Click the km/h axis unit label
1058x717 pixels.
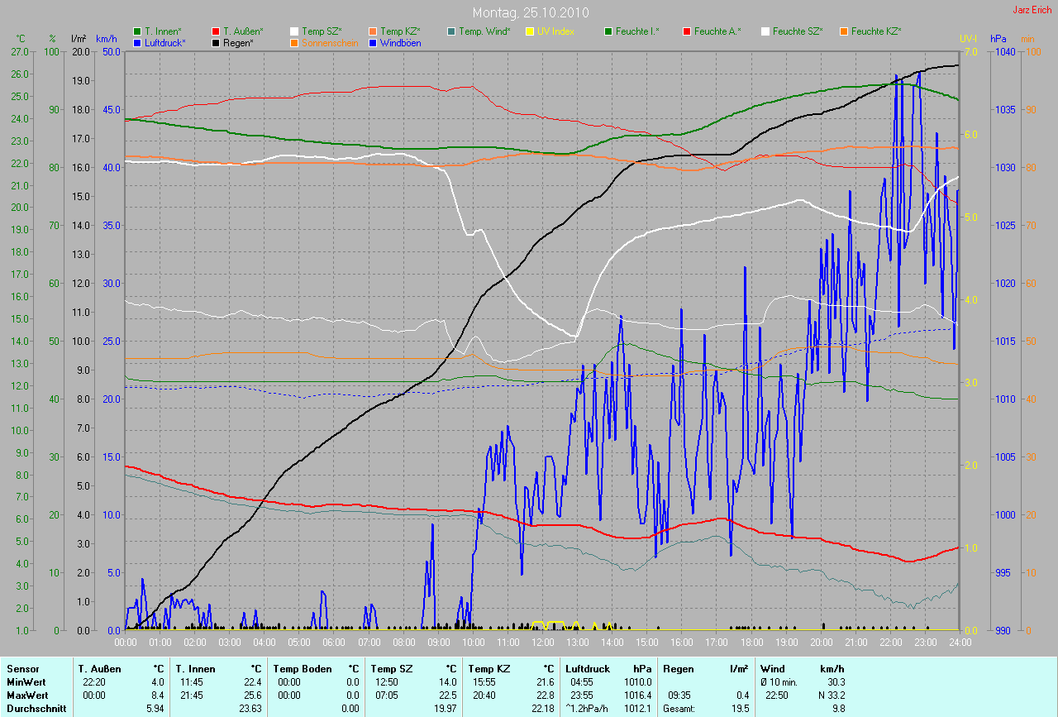[107, 38]
